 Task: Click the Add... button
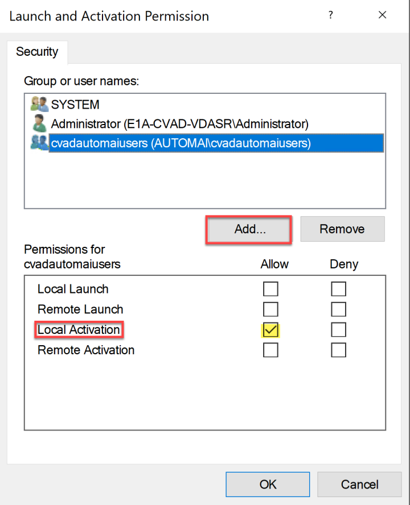[x=250, y=229]
